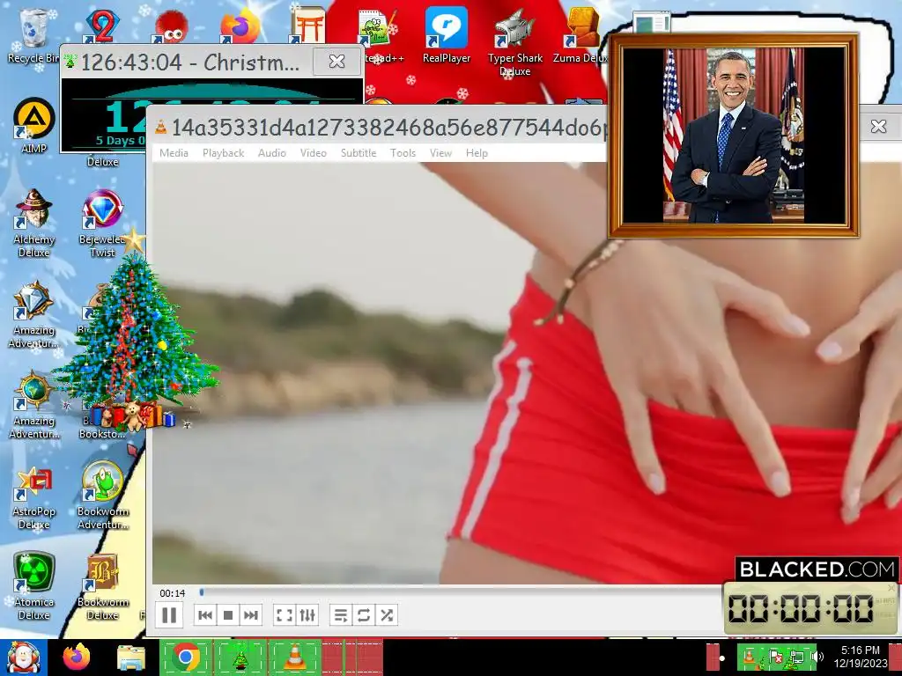Select the red fuzzy creature desktop icon
Viewport: 902px width, 676px height.
click(170, 26)
